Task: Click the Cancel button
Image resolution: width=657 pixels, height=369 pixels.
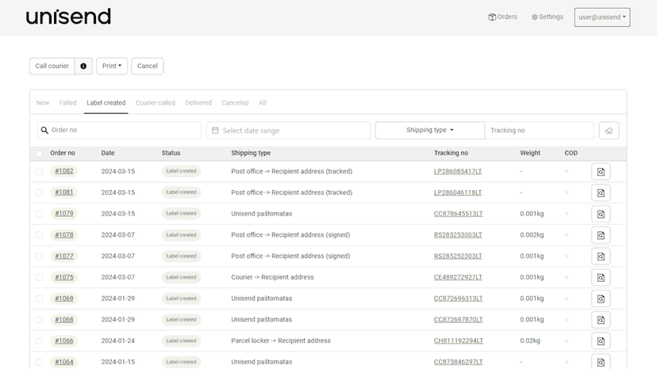Action: pyautogui.click(x=148, y=66)
